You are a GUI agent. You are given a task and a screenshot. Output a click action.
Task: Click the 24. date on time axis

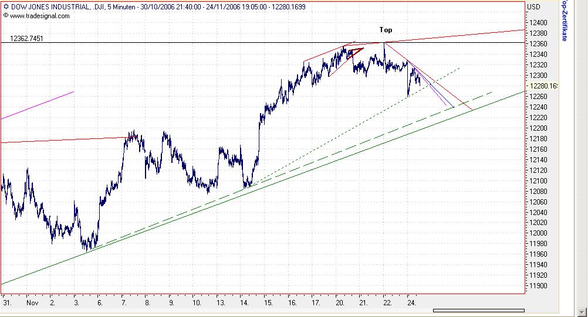(x=411, y=303)
